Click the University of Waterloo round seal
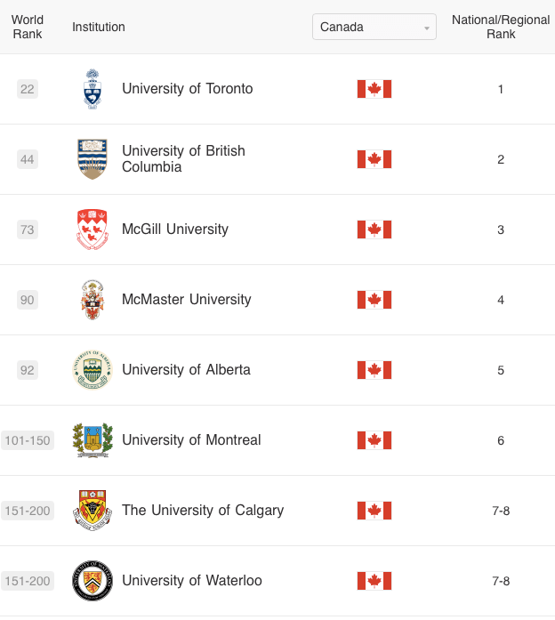 pos(92,581)
